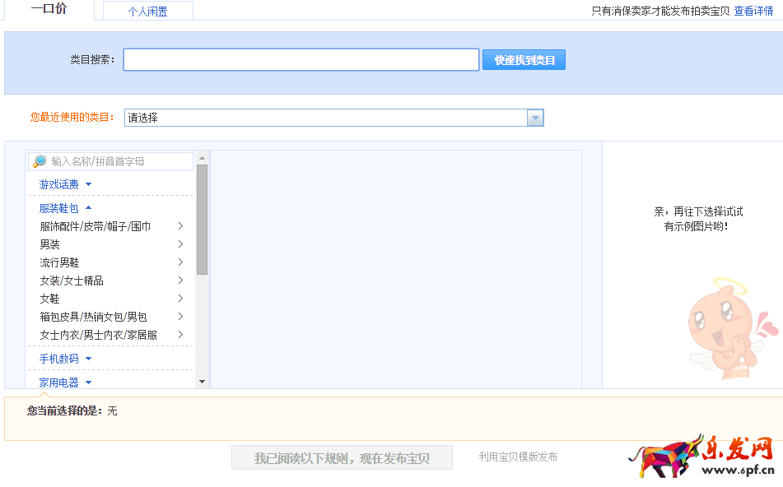Click the arrow beside 服饰配件/皮带/帽子/围巾

tap(180, 226)
